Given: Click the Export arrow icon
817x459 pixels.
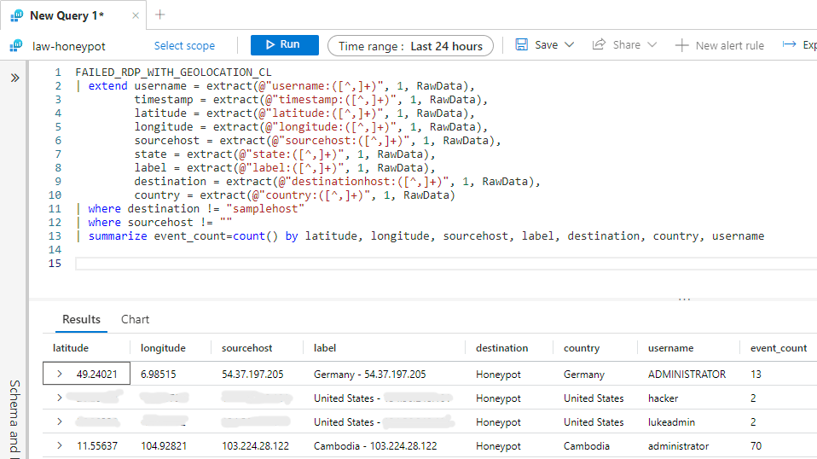Looking at the screenshot, I should tap(789, 44).
